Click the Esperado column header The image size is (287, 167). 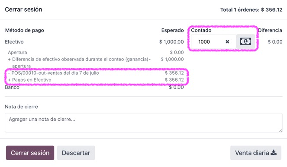pyautogui.click(x=172, y=30)
